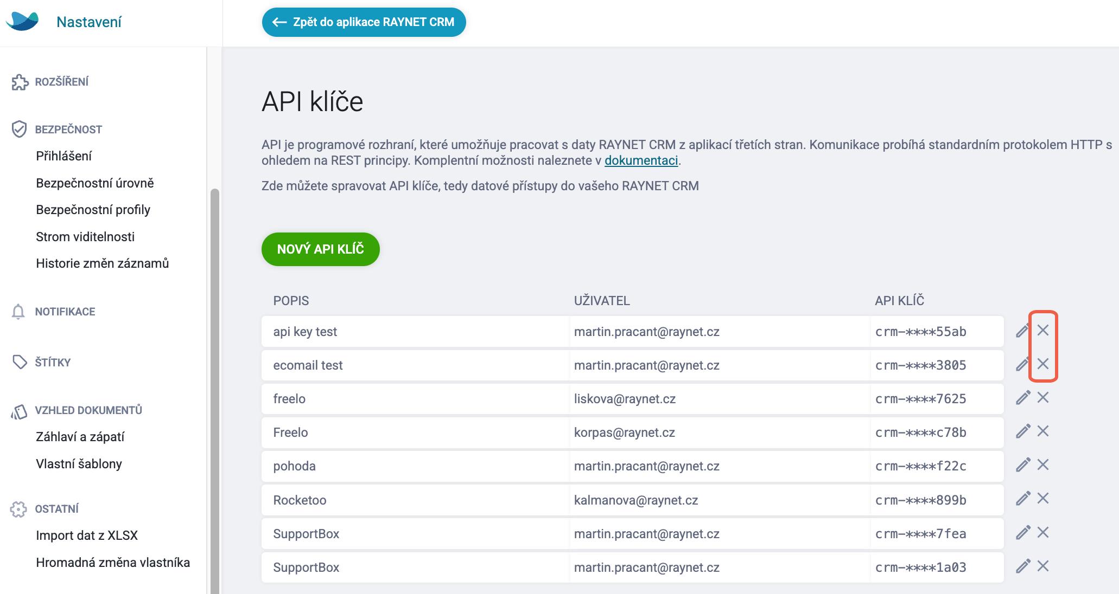The image size is (1119, 594).
Task: Click user korpas@raynet.cz
Action: pyautogui.click(x=625, y=432)
